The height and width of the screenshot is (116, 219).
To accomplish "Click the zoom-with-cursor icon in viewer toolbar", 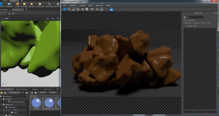I will click(x=82, y=9).
